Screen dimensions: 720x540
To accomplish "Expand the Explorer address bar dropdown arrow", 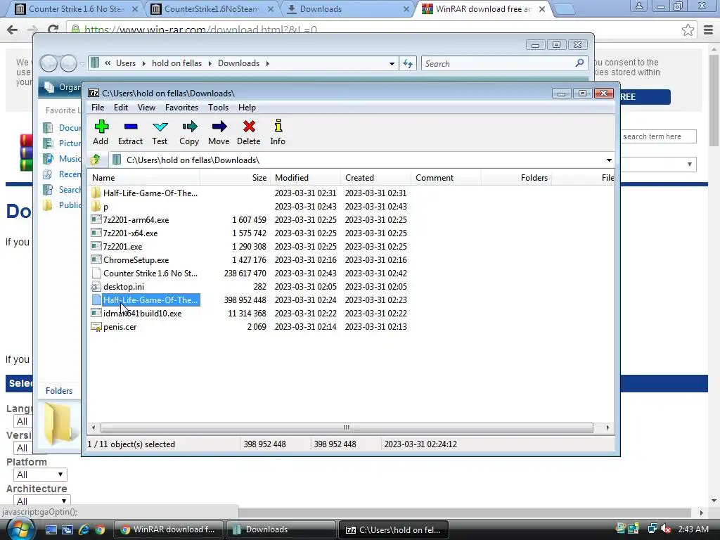I will (392, 63).
